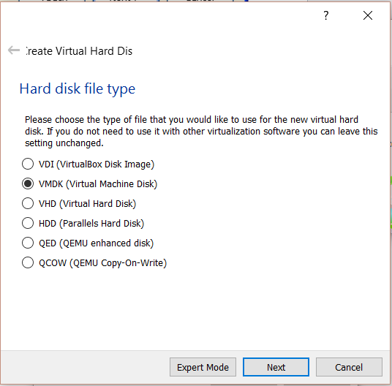Switch to Expert Mode
The height and width of the screenshot is (386, 392).
pos(203,367)
